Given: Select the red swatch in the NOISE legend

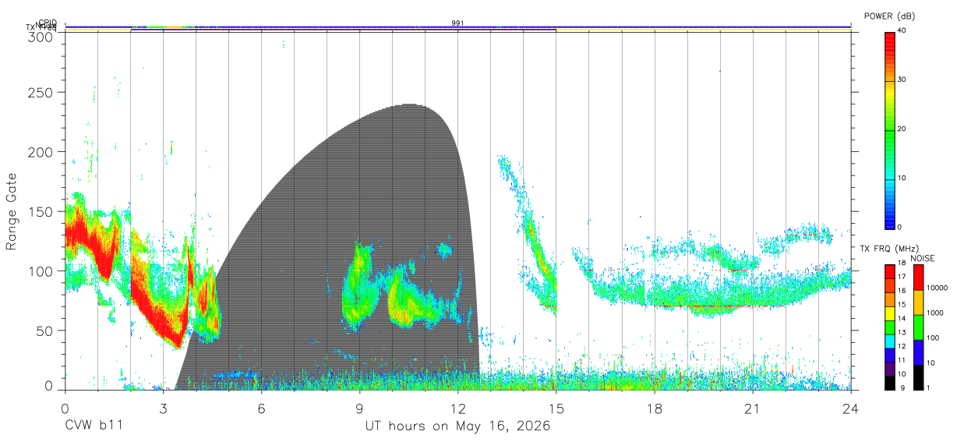Looking at the screenshot, I should click(x=918, y=277).
